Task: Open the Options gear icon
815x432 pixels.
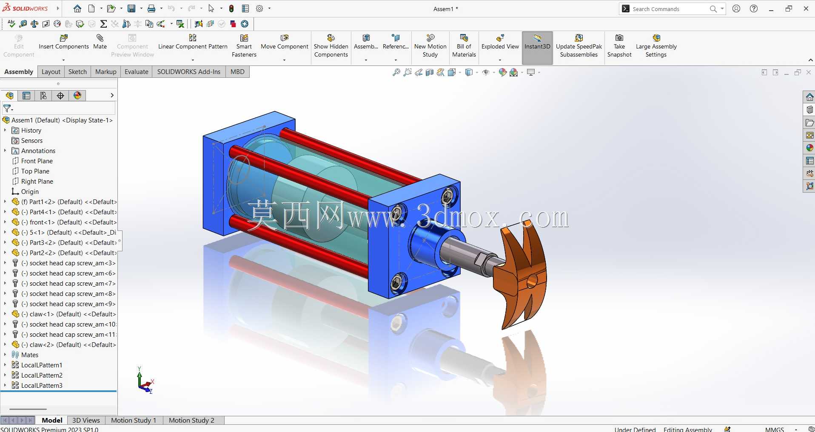Action: (259, 9)
